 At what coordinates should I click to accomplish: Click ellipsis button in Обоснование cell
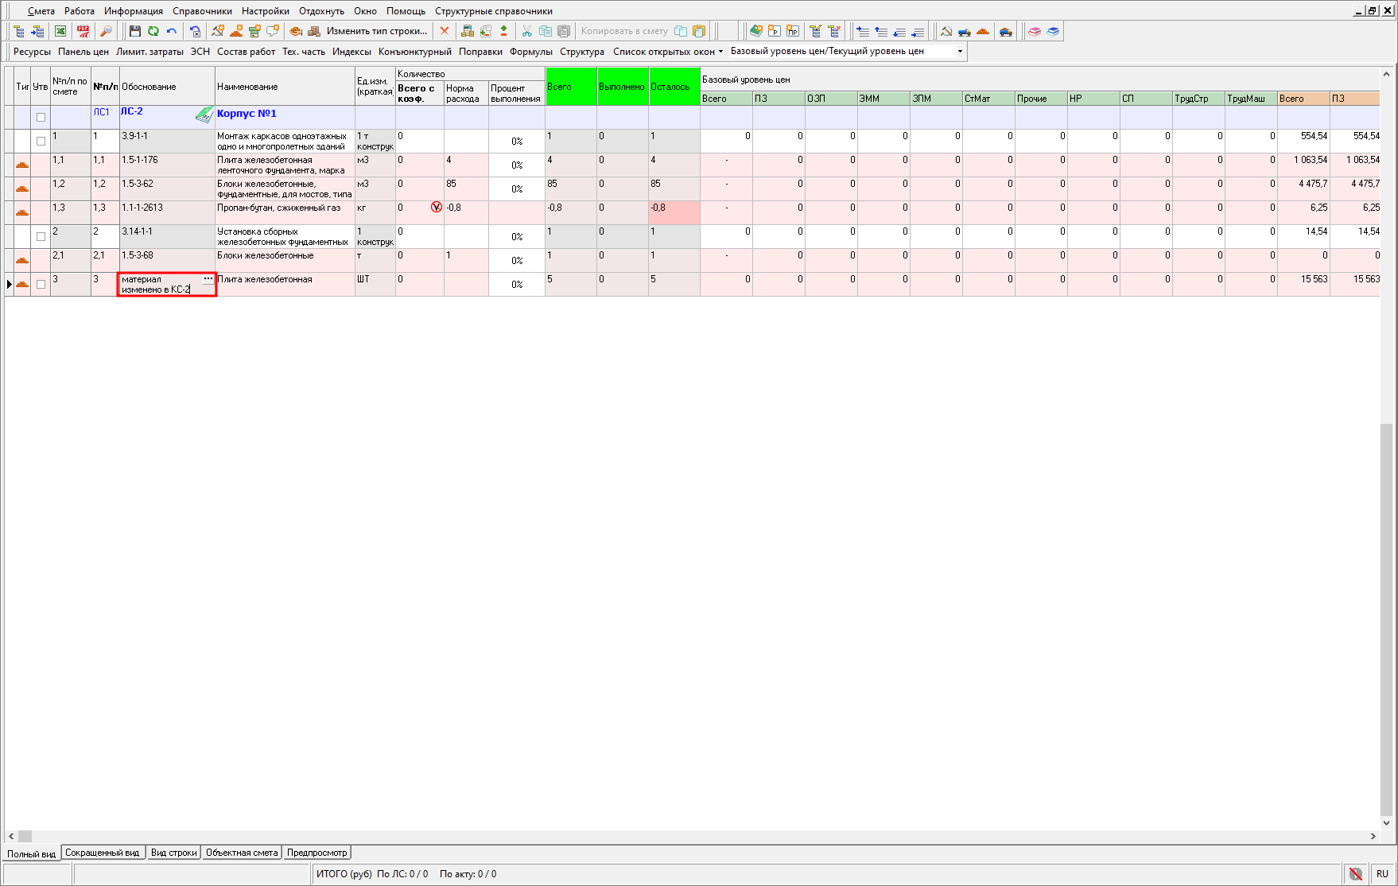pos(208,279)
